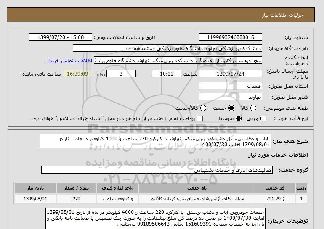Image resolution: width=324 pixels, height=229 pixels.
Task: Click the اطلاعات خدمات مورد نیاز heading
Action: 278,155
